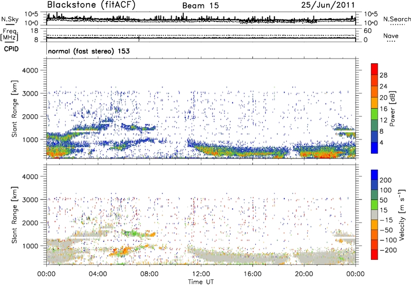Click the 'Nave' legend label

point(390,36)
